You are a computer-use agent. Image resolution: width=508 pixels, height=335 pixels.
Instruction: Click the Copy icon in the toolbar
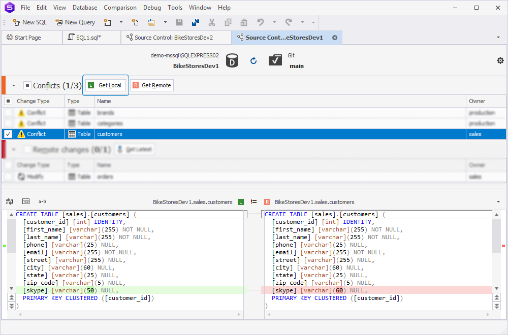(228, 22)
